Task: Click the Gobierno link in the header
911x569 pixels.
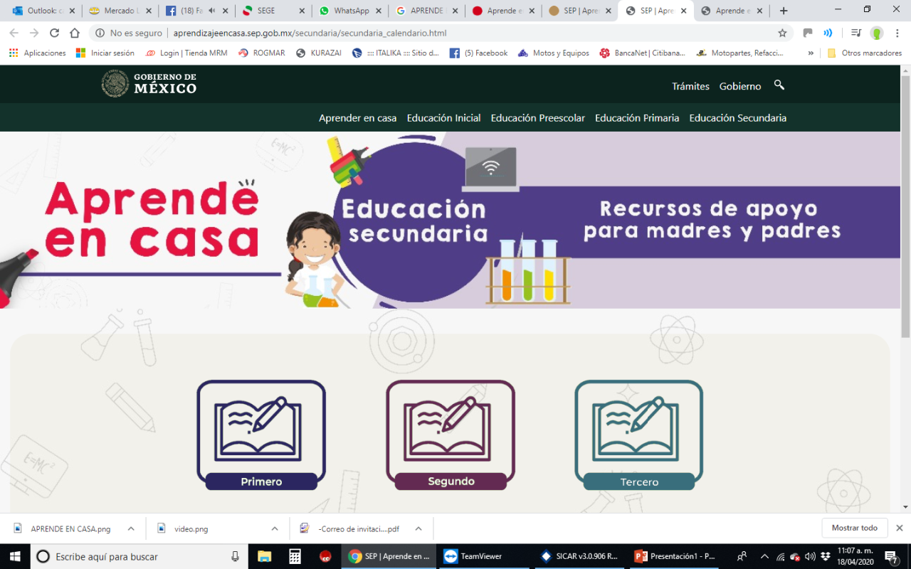Action: (x=740, y=86)
